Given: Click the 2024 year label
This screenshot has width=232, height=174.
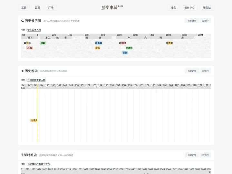Looking at the screenshot, I should tap(200, 35).
